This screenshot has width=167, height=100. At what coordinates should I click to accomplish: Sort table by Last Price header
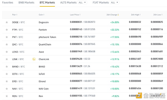(x=75, y=15)
